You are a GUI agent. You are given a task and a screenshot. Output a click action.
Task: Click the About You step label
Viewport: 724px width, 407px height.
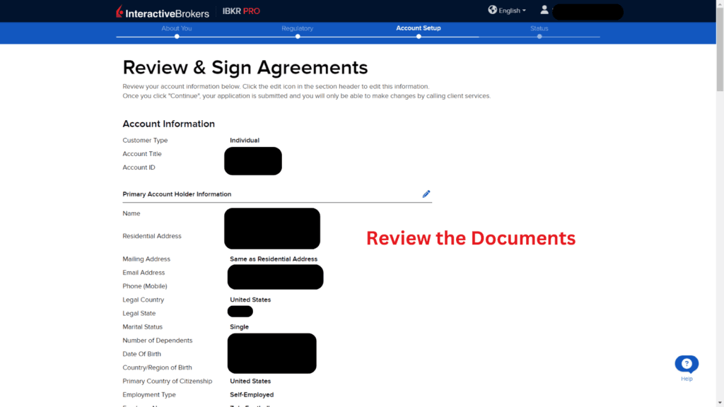(176, 28)
